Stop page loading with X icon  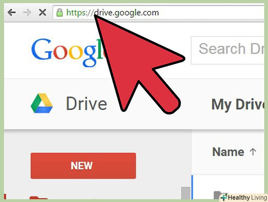pos(42,13)
